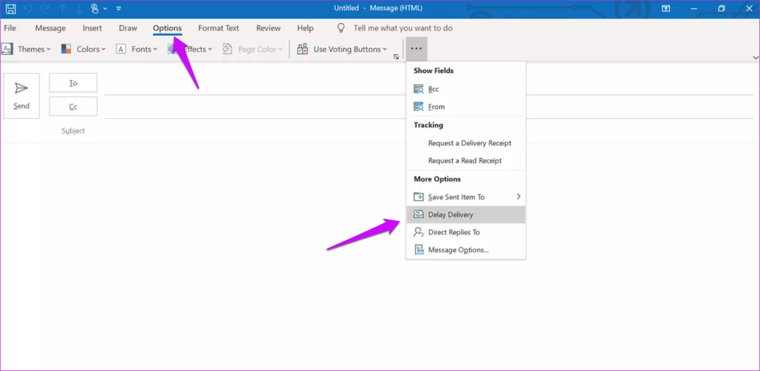
Task: Click the Direct Replies To option
Action: click(x=454, y=232)
